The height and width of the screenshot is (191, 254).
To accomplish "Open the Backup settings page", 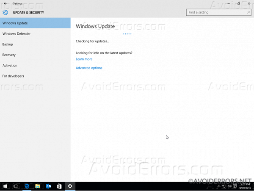I will pyautogui.click(x=8, y=44).
